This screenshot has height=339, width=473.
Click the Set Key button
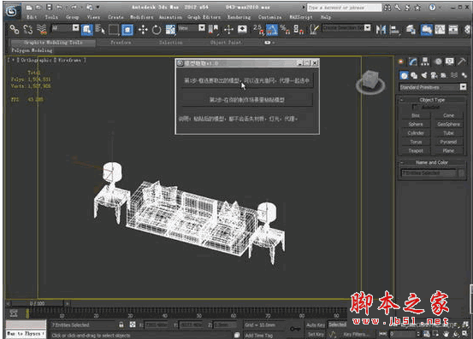coord(316,334)
